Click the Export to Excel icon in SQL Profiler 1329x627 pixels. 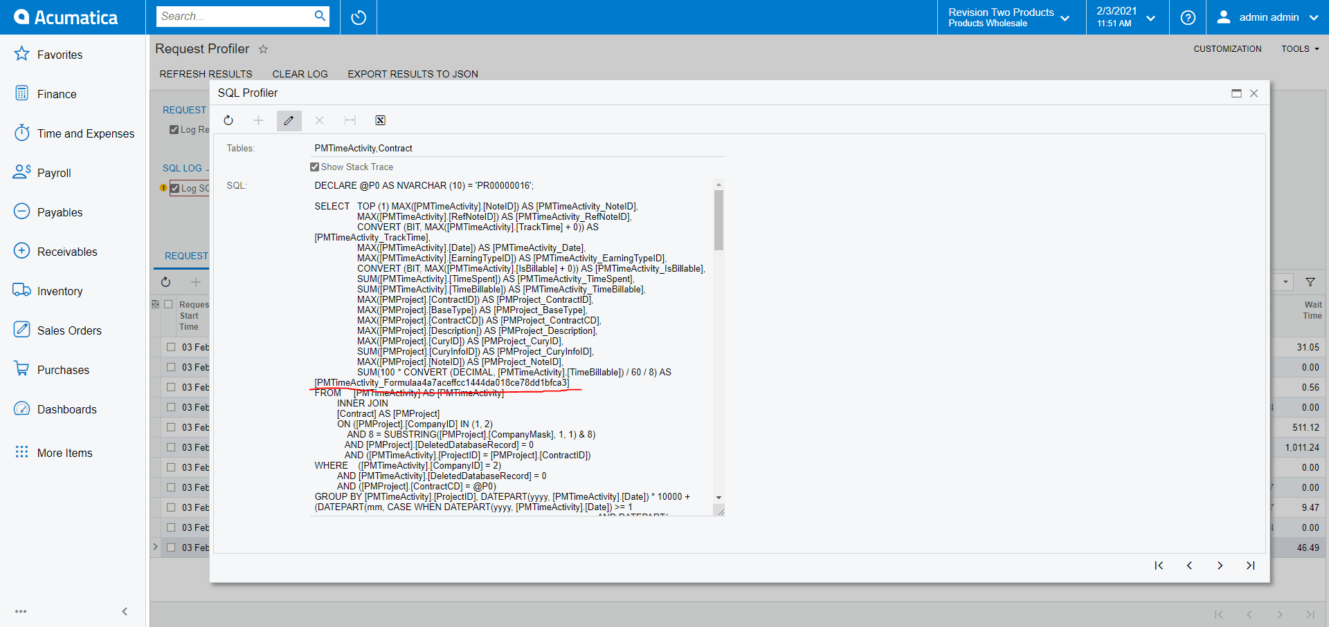[x=380, y=120]
